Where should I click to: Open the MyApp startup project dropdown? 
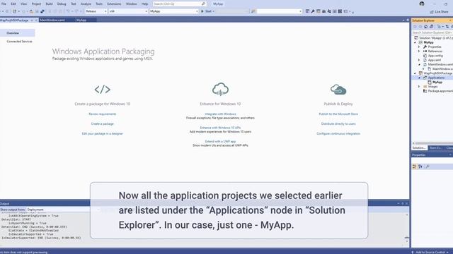(x=174, y=11)
